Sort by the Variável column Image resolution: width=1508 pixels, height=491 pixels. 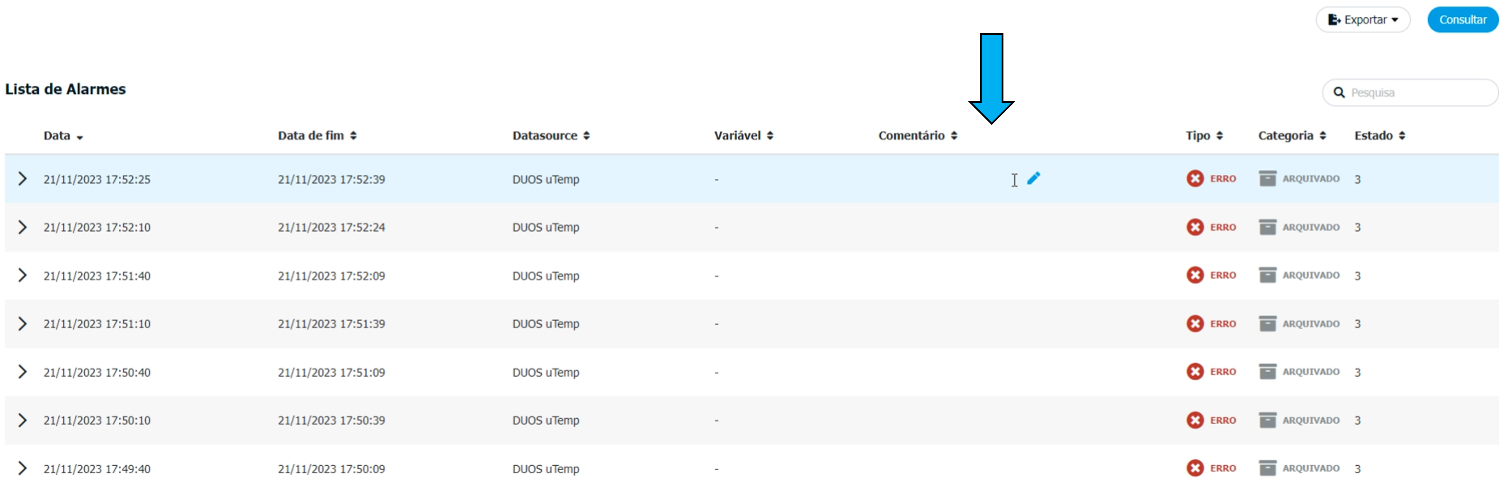point(744,136)
